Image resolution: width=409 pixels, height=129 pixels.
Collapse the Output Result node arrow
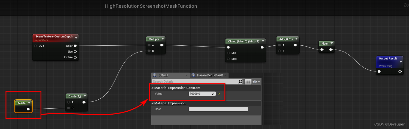(x=401, y=62)
